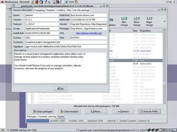
Task: Sort by the Repository column header
Action: pyautogui.click(x=151, y=31)
